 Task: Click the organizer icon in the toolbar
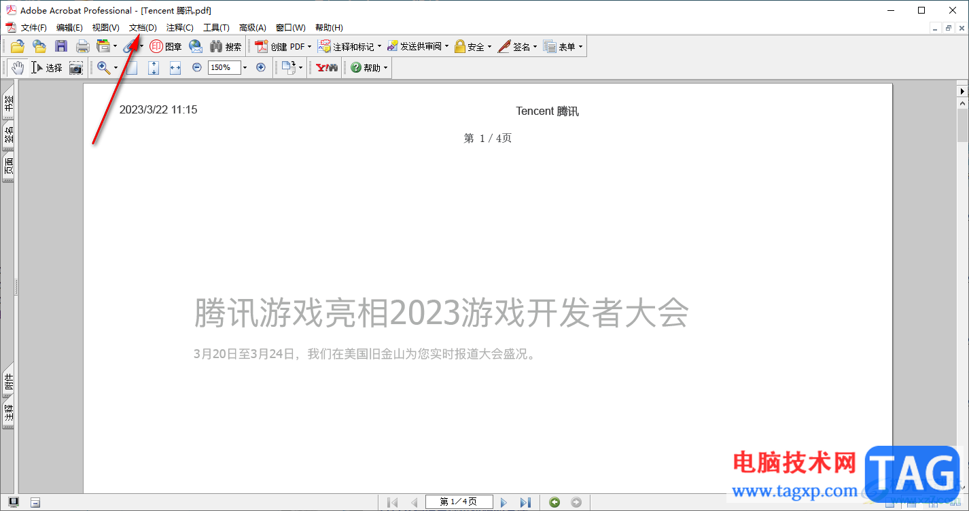[x=103, y=46]
